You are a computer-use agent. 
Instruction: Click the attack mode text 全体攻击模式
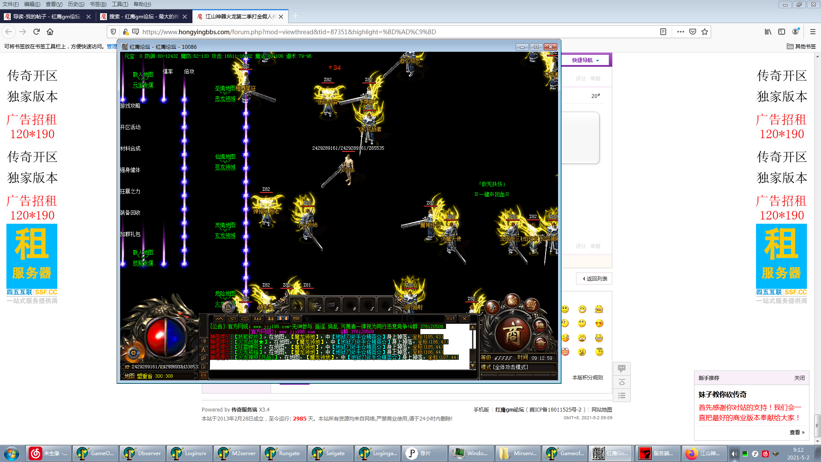[x=511, y=367]
